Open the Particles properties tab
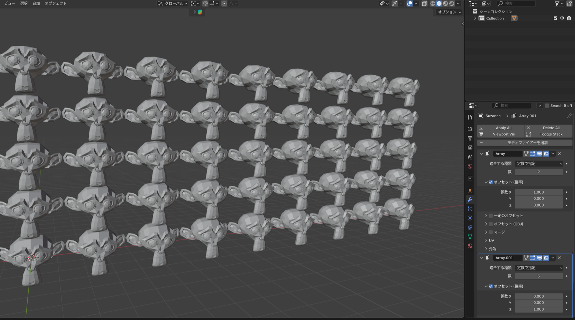The height and width of the screenshot is (320, 575). click(470, 209)
